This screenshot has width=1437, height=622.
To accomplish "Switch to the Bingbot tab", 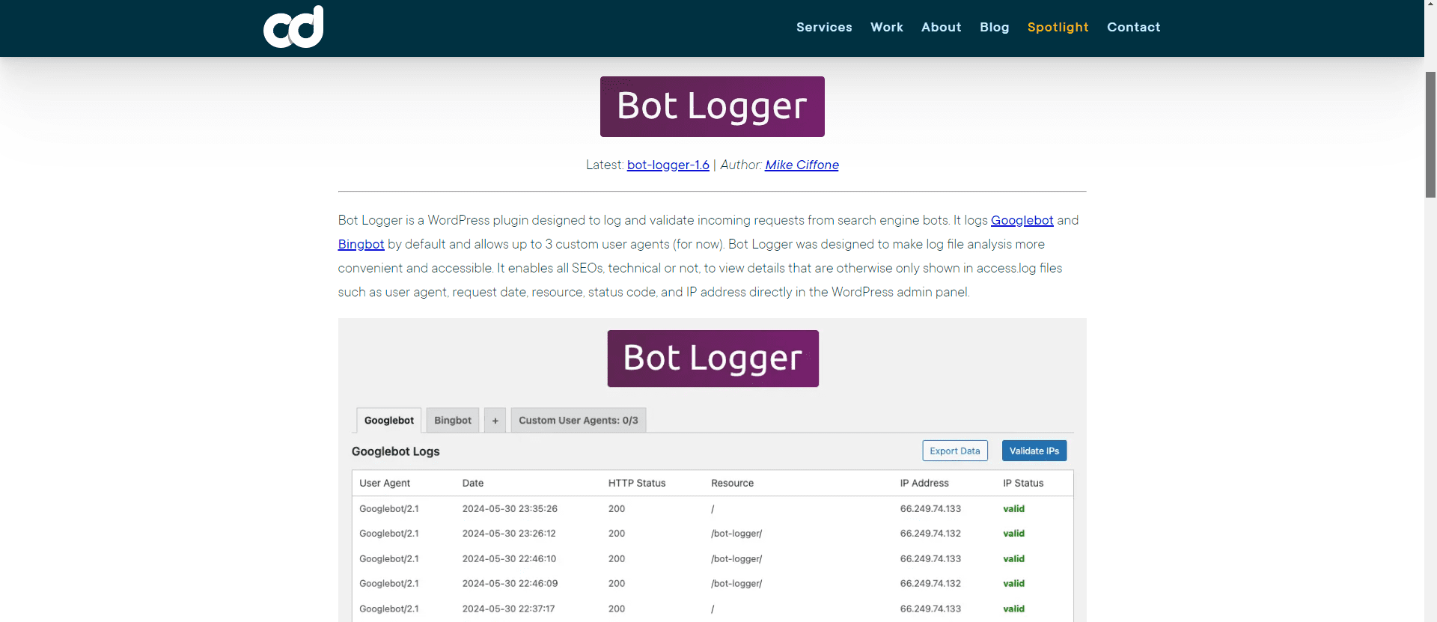I will [x=453, y=420].
